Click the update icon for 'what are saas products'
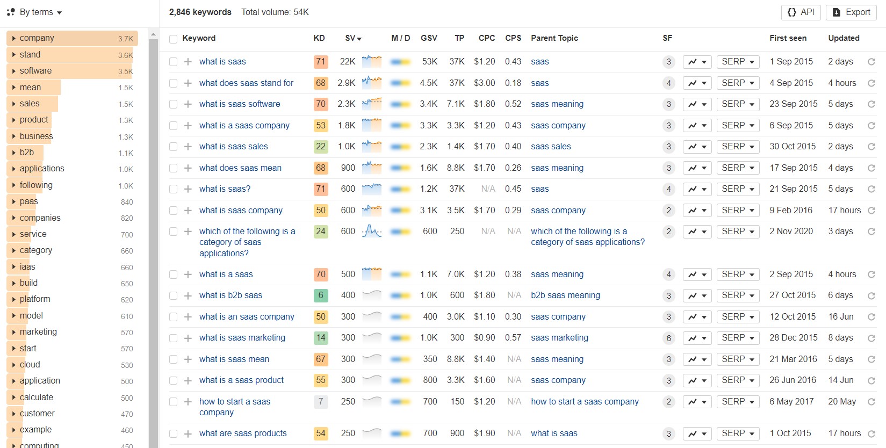The height and width of the screenshot is (448, 886). tap(871, 433)
